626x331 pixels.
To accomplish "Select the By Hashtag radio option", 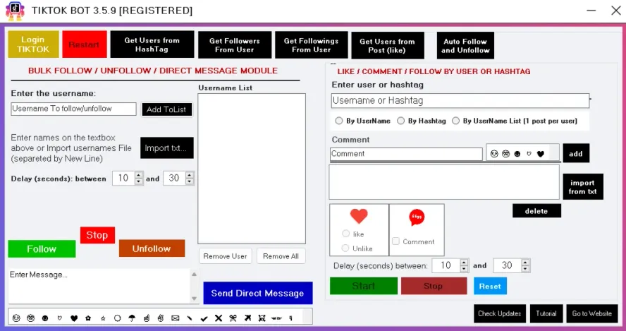I will [x=401, y=121].
